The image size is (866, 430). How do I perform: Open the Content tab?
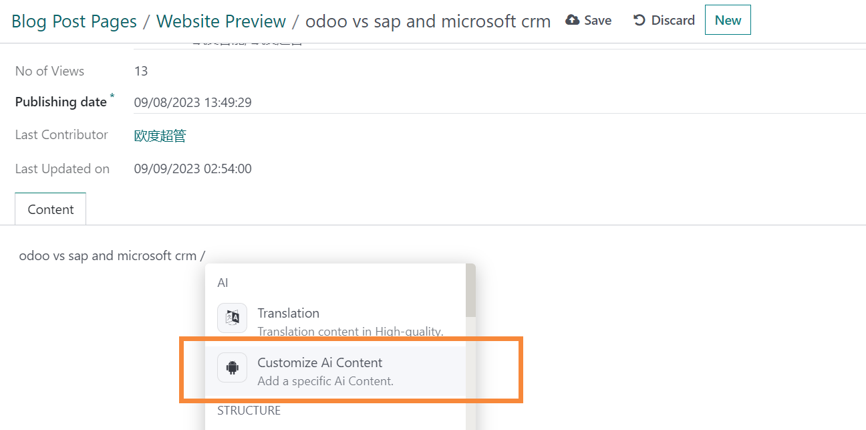coord(51,209)
